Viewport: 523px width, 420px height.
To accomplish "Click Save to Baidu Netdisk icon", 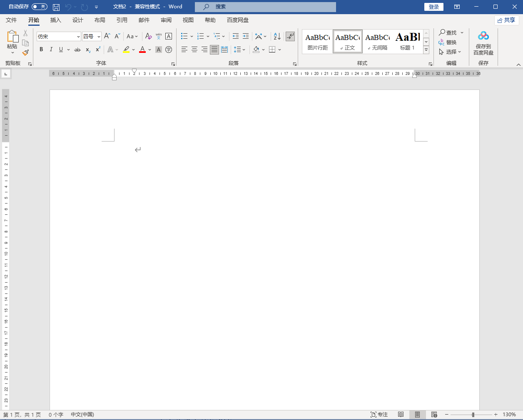I will pos(483,43).
